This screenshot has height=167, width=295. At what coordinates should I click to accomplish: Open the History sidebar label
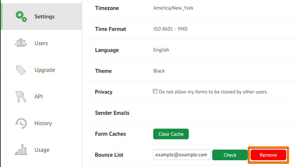[x=43, y=123]
